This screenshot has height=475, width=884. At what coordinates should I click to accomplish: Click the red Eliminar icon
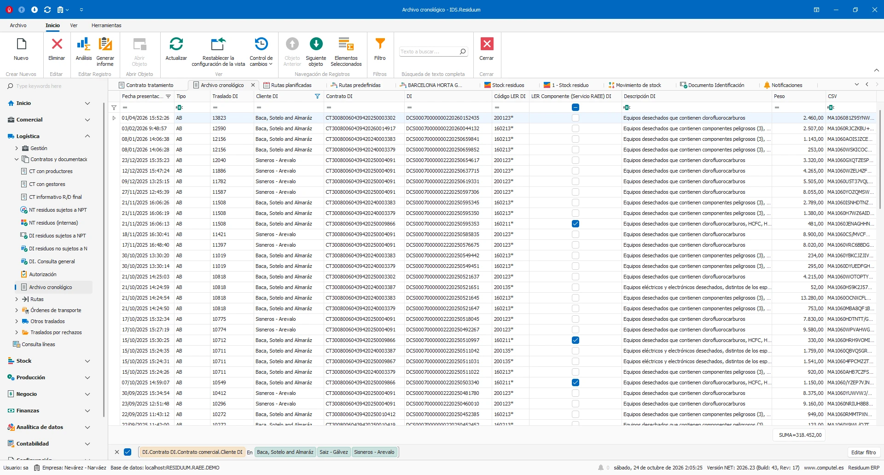(x=57, y=44)
